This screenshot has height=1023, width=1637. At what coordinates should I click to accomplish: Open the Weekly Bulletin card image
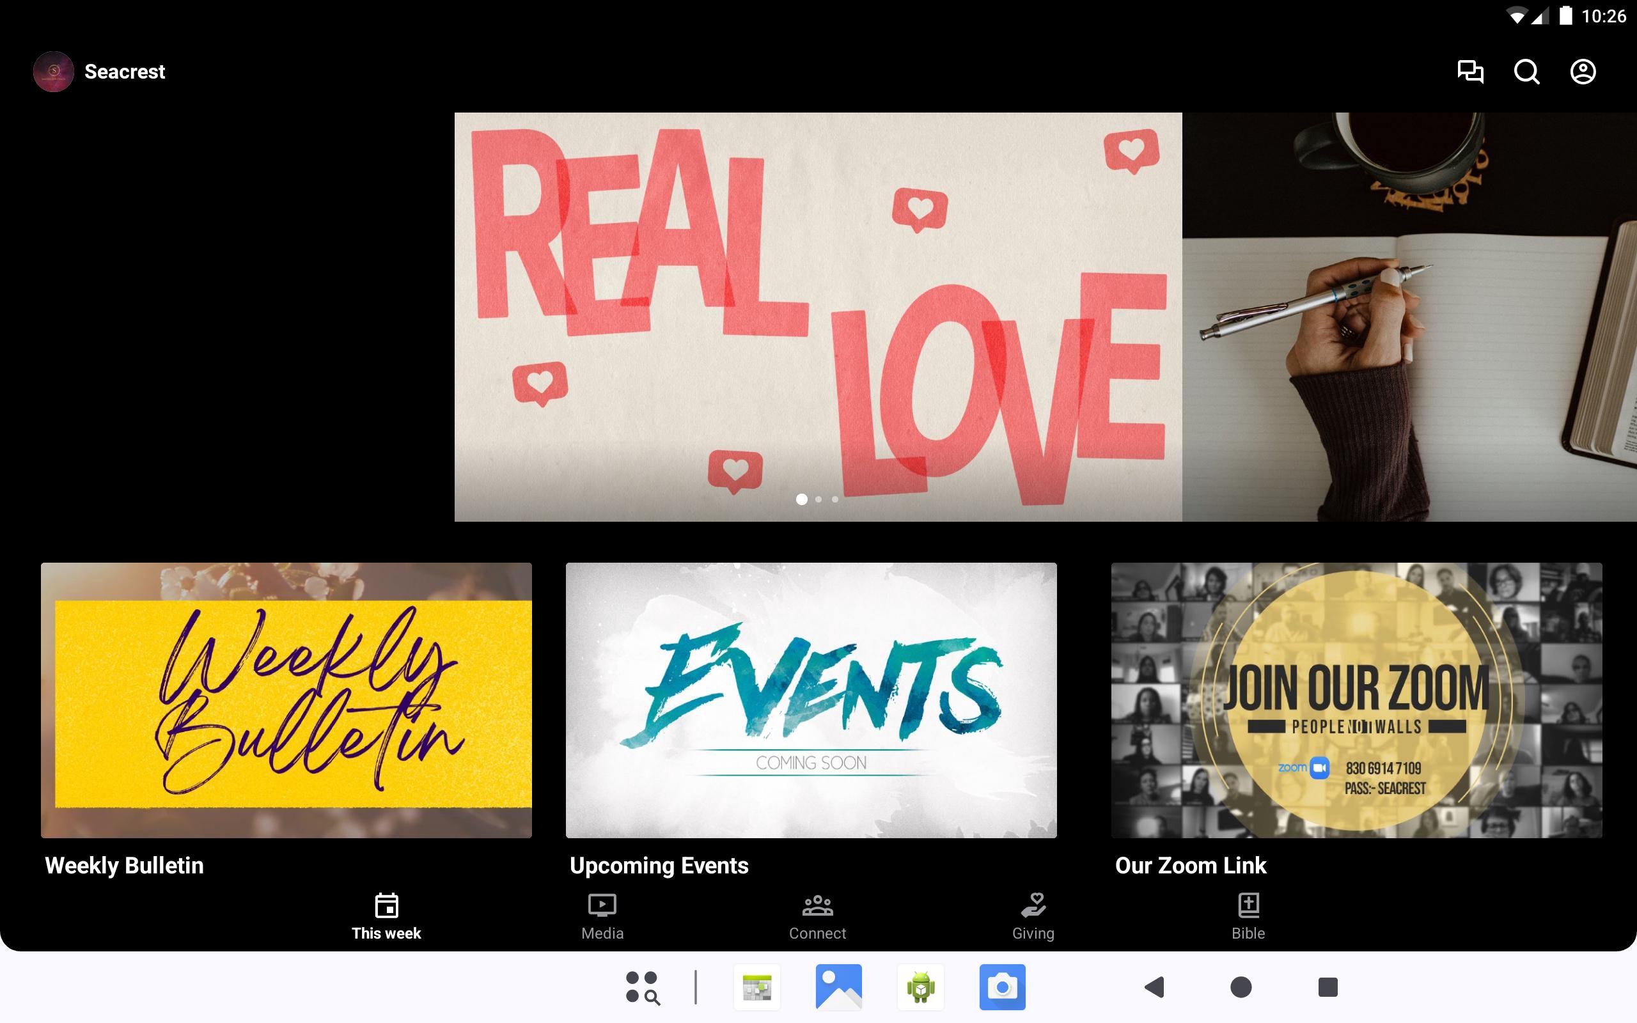point(286,700)
